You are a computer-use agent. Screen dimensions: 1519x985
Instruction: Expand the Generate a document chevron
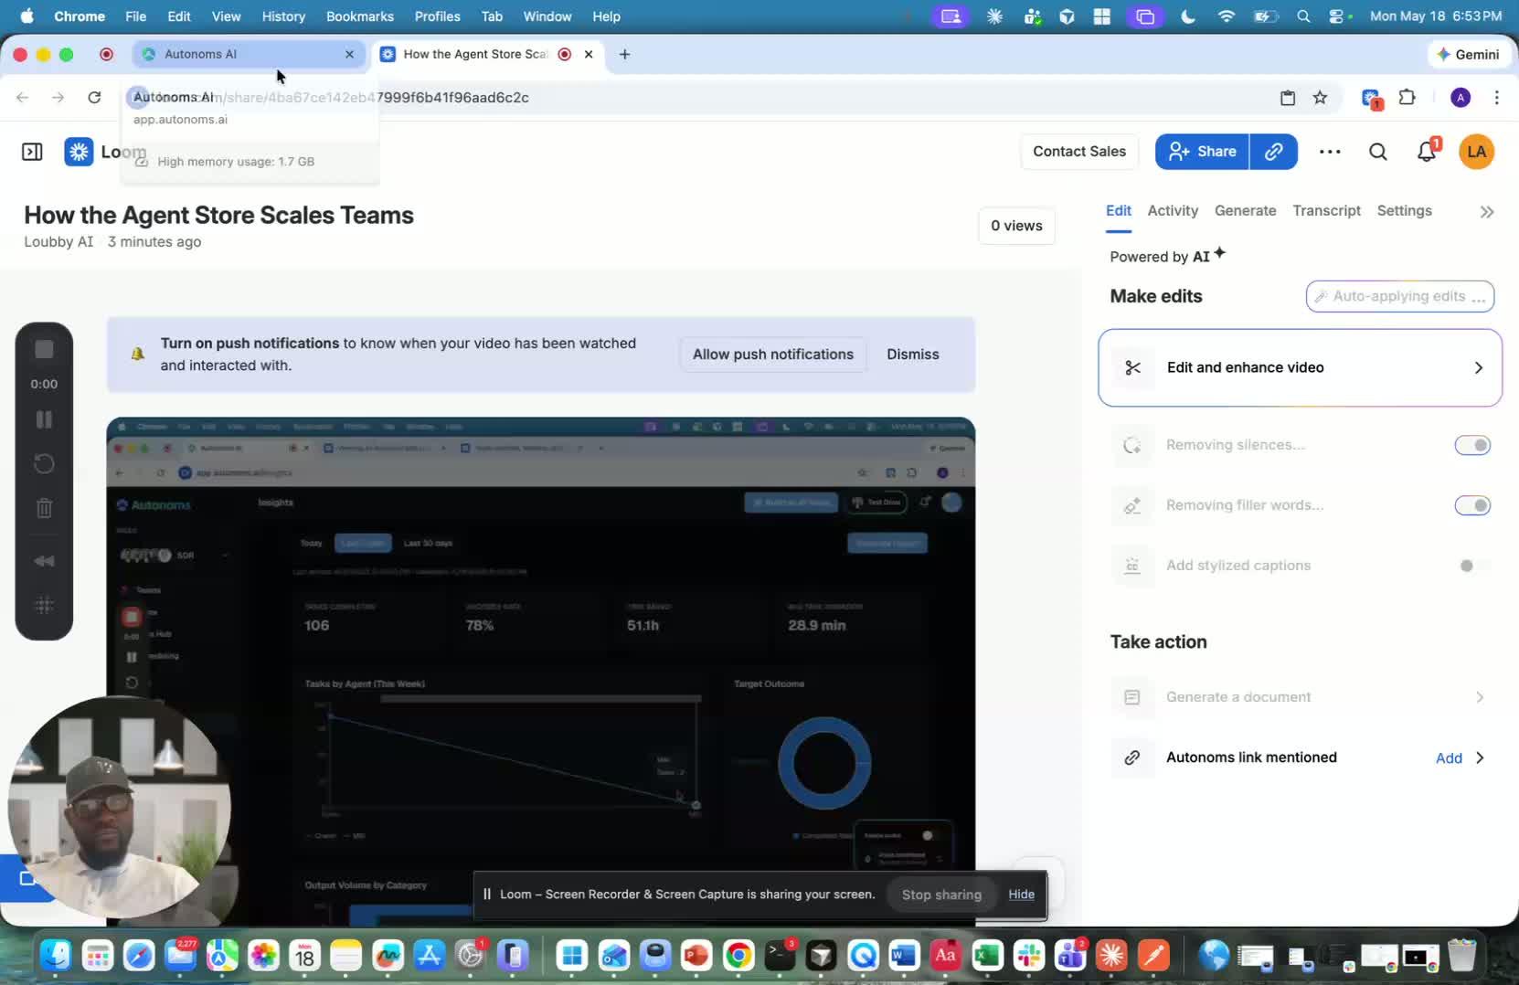(1480, 697)
